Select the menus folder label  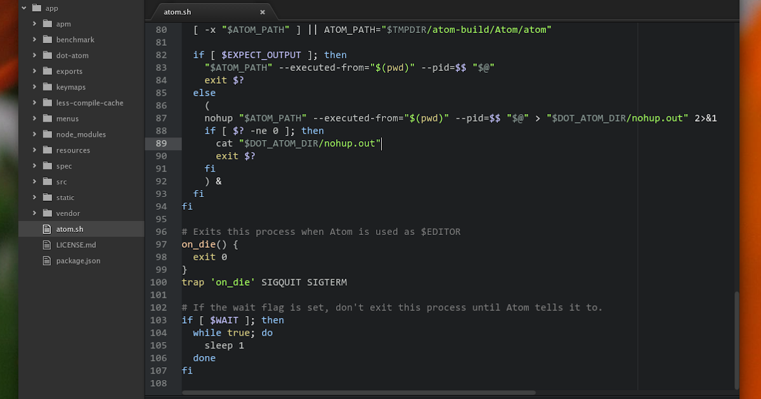pos(68,119)
